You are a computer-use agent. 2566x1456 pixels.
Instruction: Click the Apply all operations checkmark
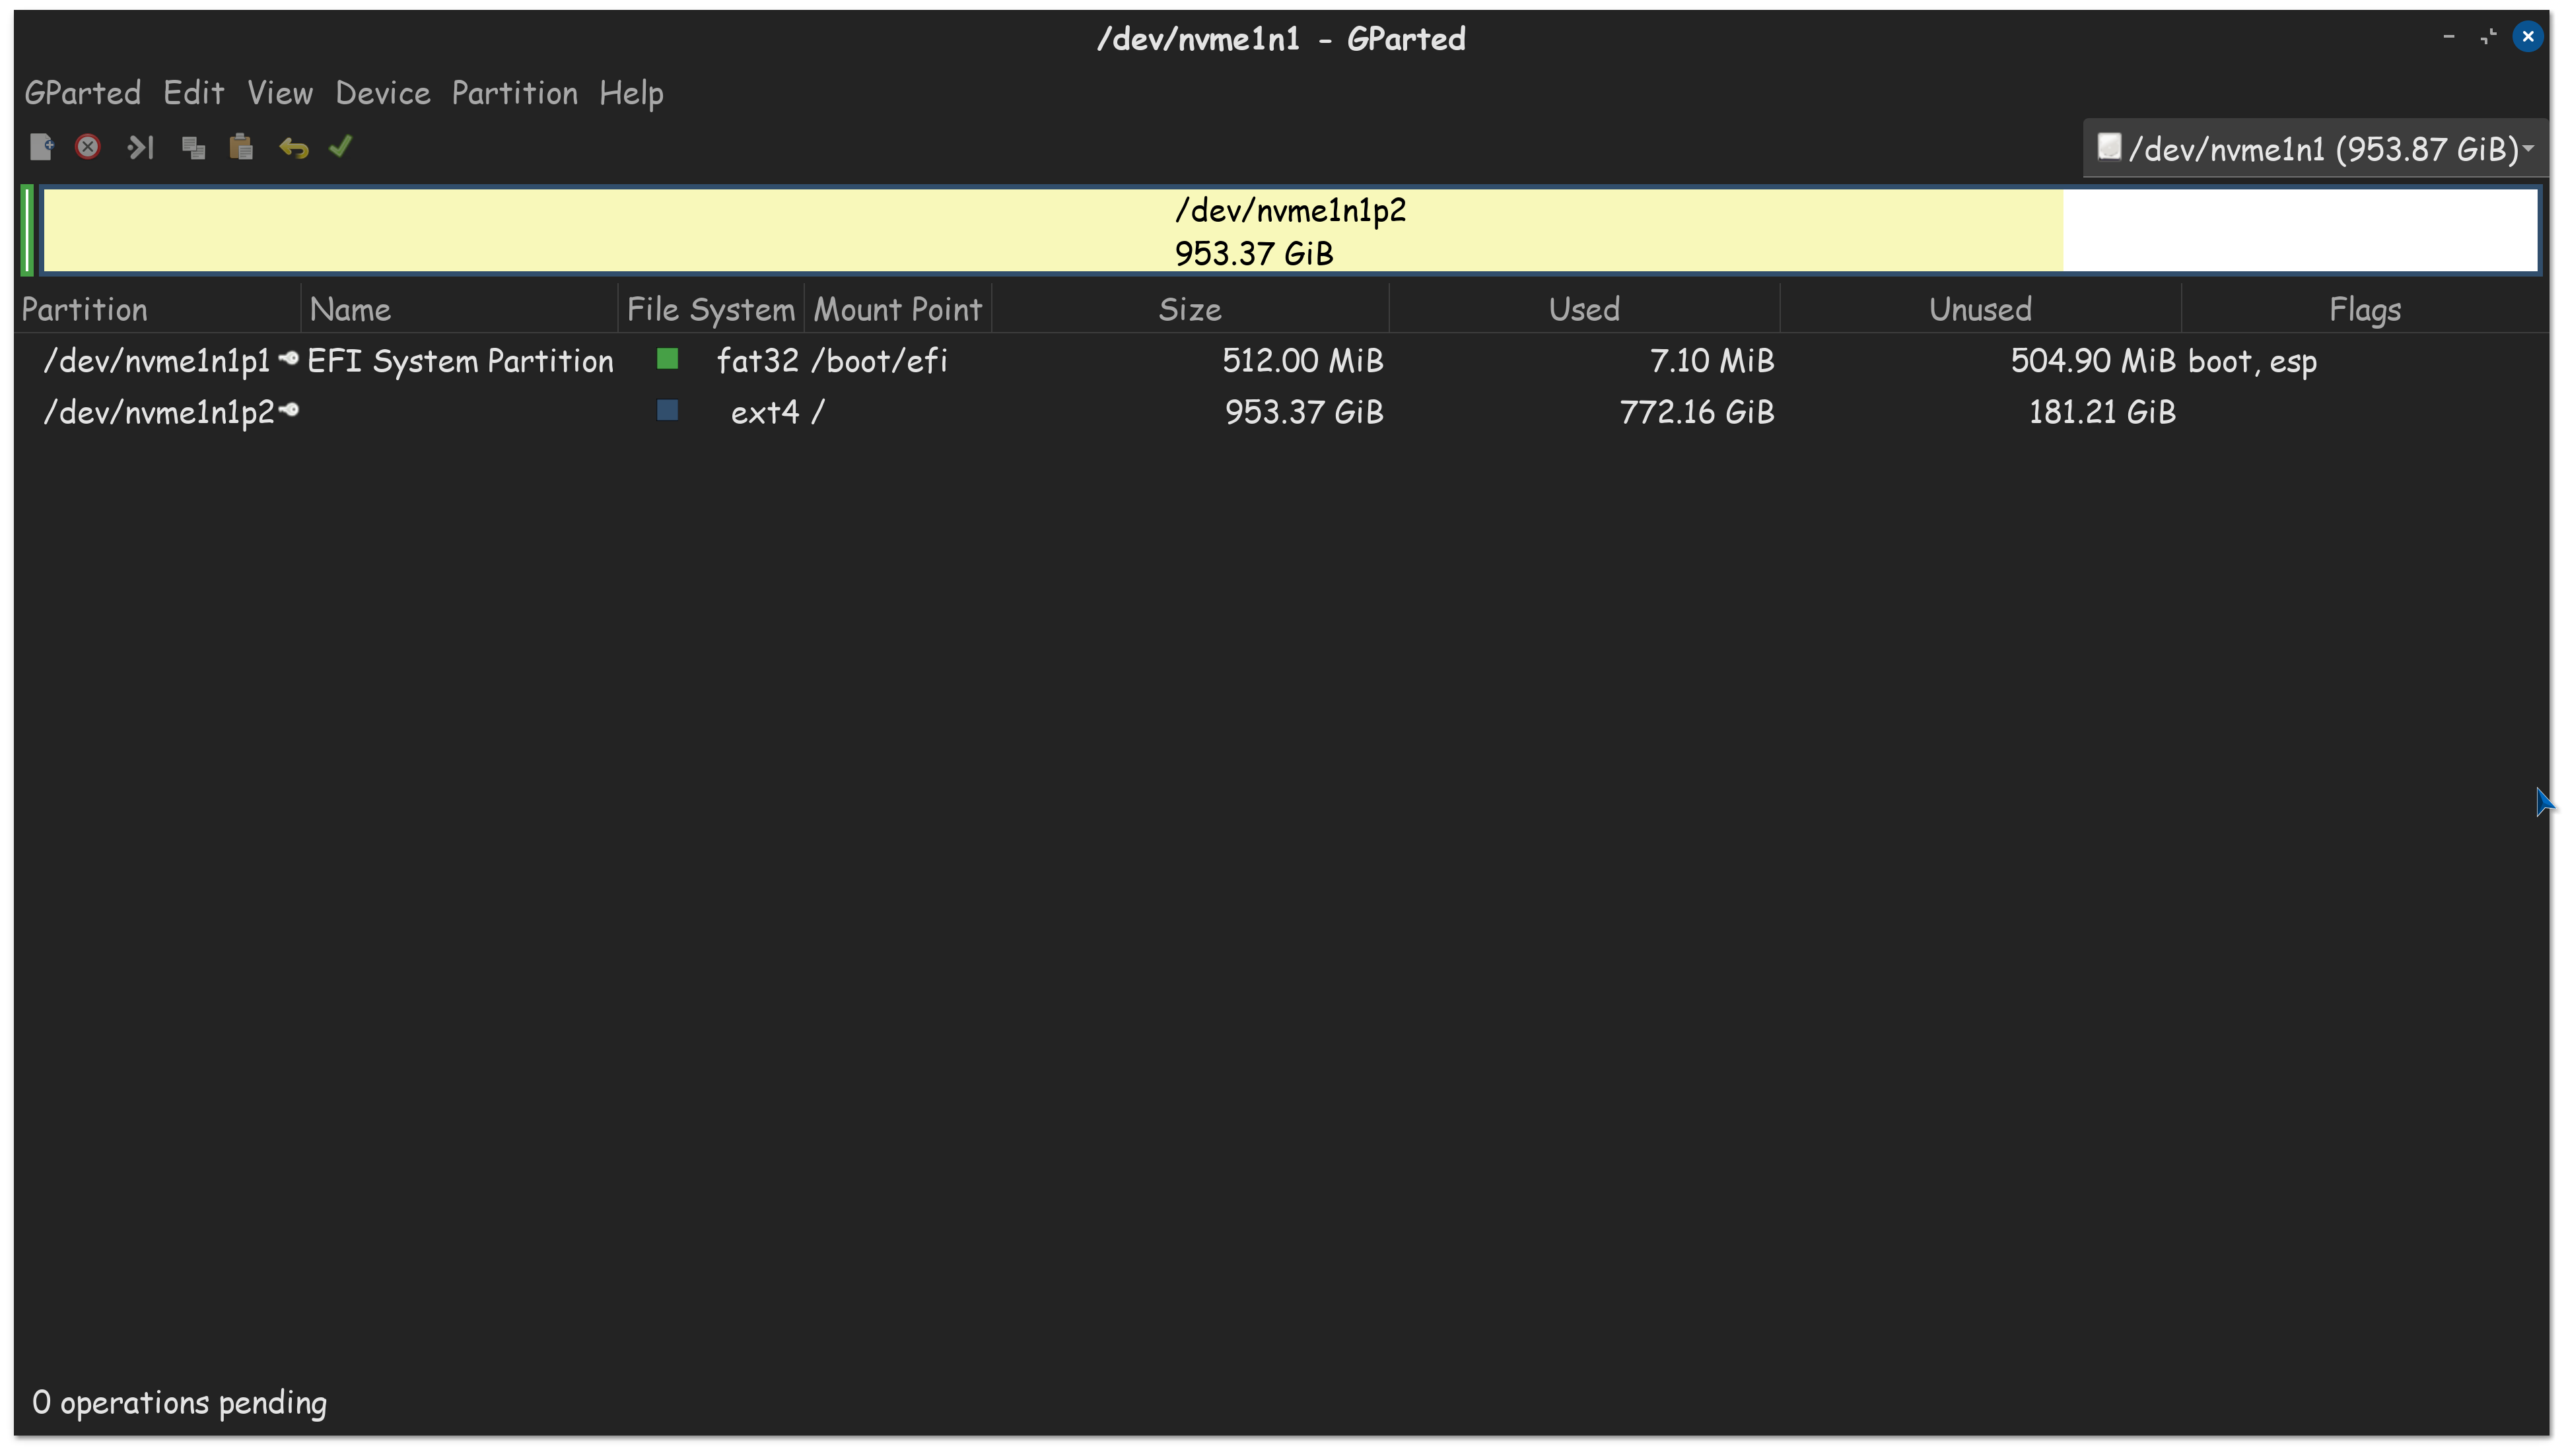tap(340, 147)
